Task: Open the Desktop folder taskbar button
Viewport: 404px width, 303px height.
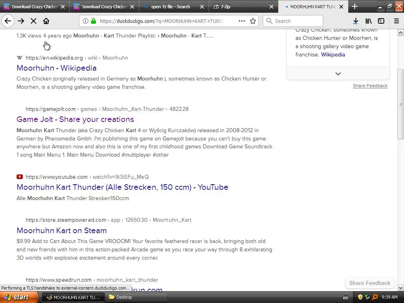Action: coord(137,297)
